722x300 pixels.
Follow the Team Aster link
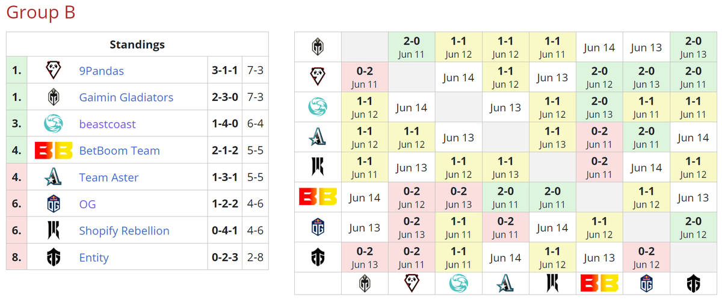coord(108,177)
